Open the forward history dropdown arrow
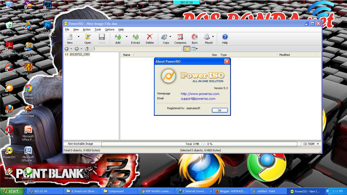Viewport: 347px width, 195px height. 81,49
